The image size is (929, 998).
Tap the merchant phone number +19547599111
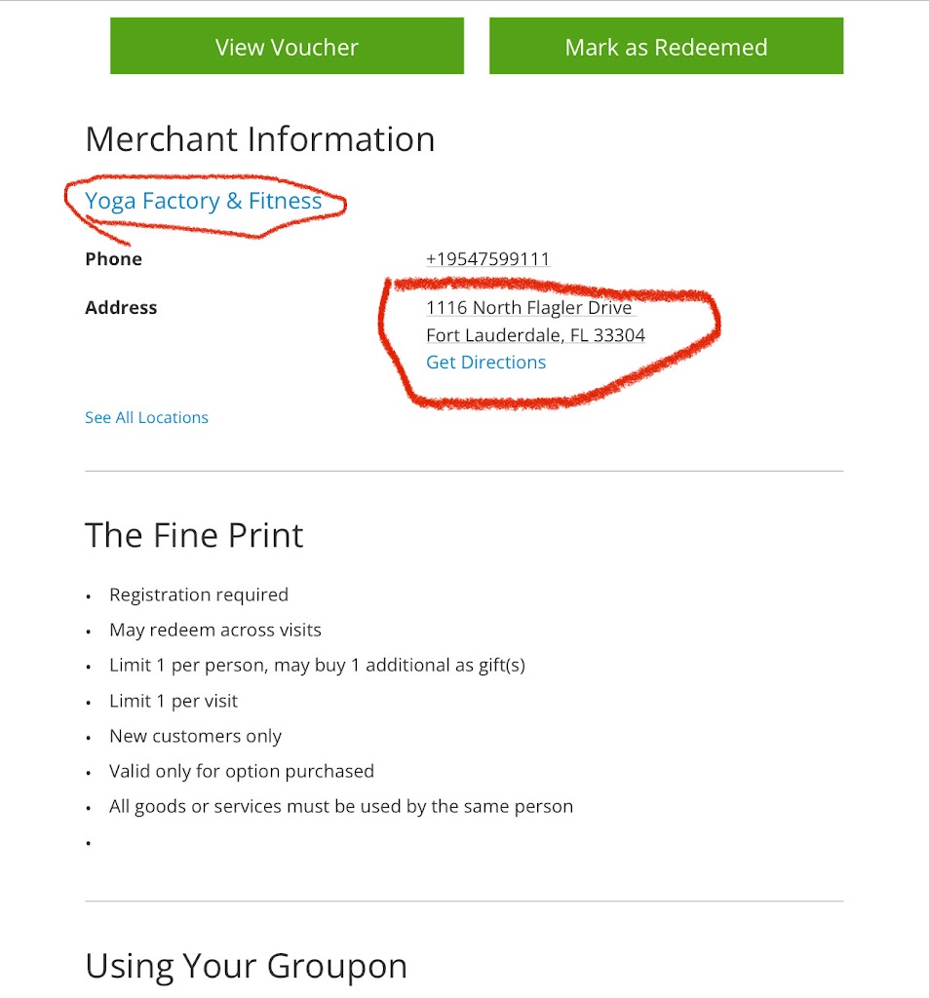[487, 259]
